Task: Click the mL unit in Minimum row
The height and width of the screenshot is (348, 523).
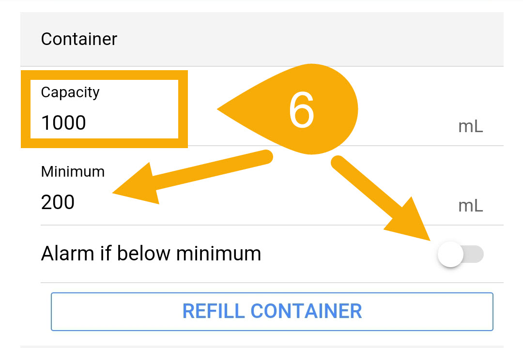Action: [470, 206]
